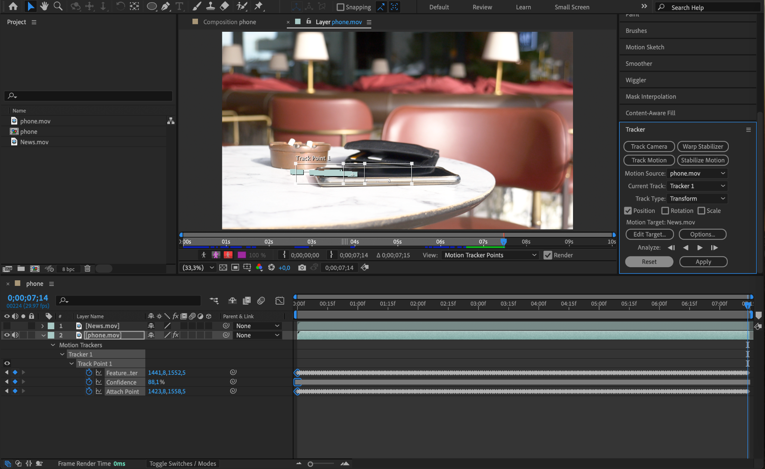Take snapshot with camera icon
The width and height of the screenshot is (765, 469).
pos(302,268)
